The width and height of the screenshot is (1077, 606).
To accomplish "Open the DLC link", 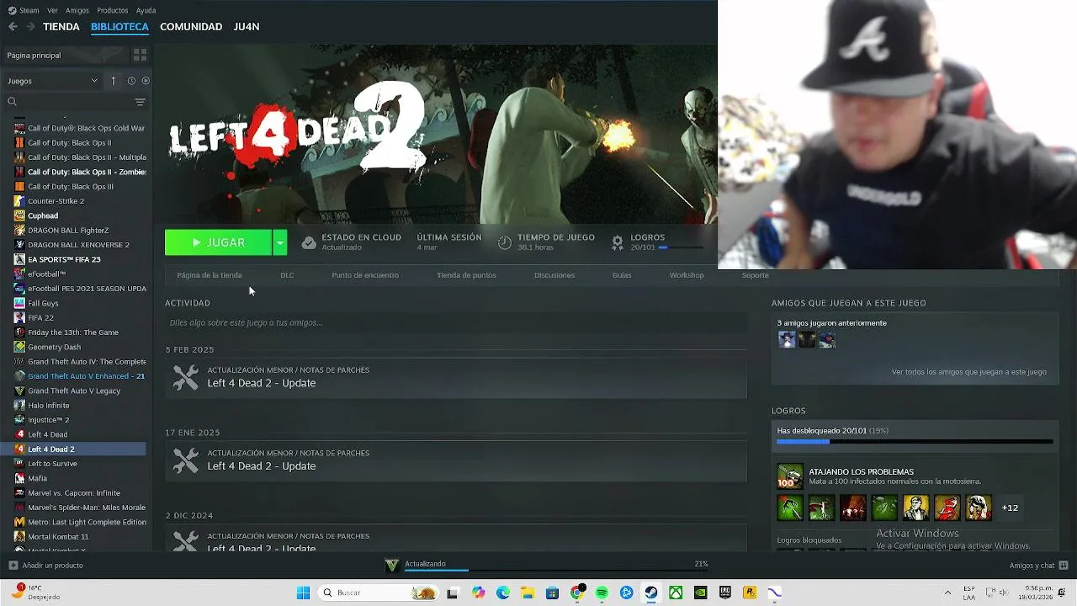I will pos(287,275).
